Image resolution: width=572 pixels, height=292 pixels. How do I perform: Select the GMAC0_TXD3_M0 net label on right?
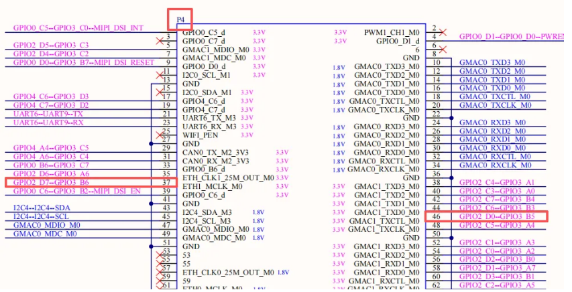point(492,62)
